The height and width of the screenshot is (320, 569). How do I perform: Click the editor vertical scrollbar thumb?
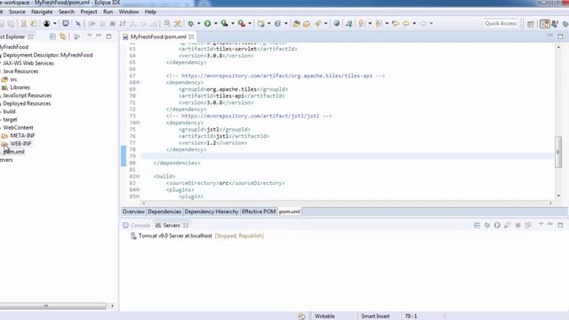[558, 152]
